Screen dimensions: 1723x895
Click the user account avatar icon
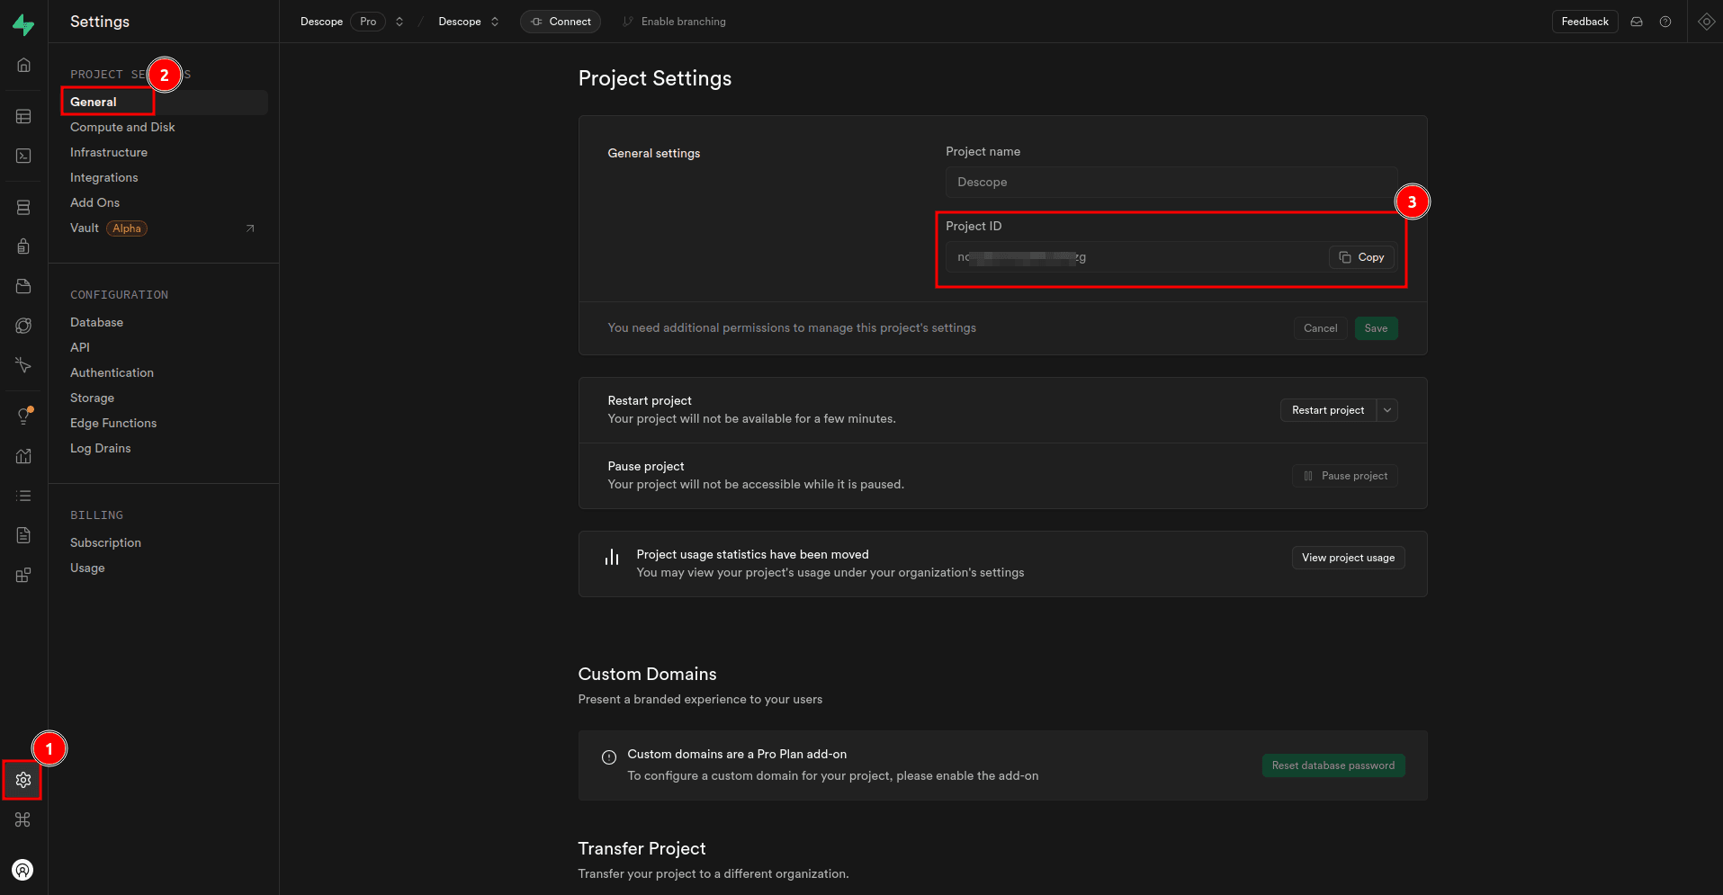click(22, 870)
